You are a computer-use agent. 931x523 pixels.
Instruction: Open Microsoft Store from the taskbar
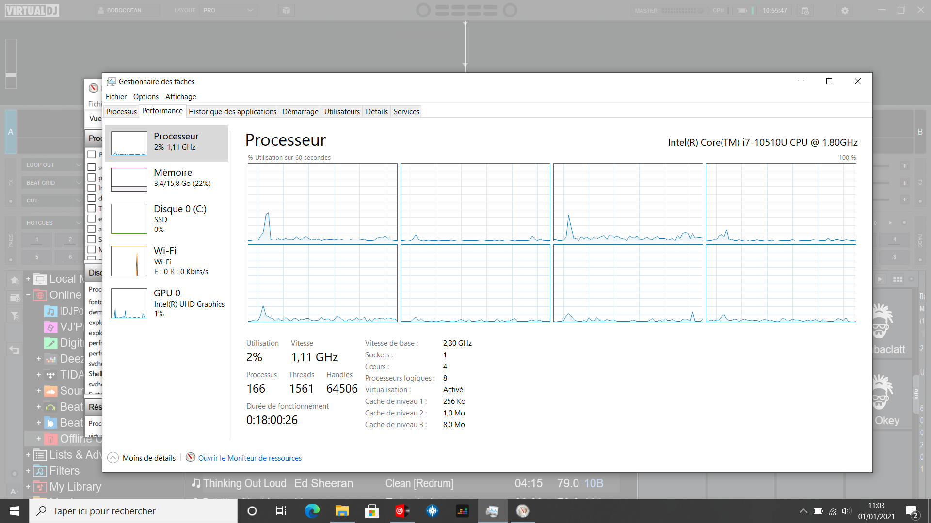(x=372, y=511)
